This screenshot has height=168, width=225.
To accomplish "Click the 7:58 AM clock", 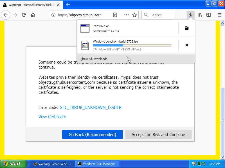I will (215, 164).
